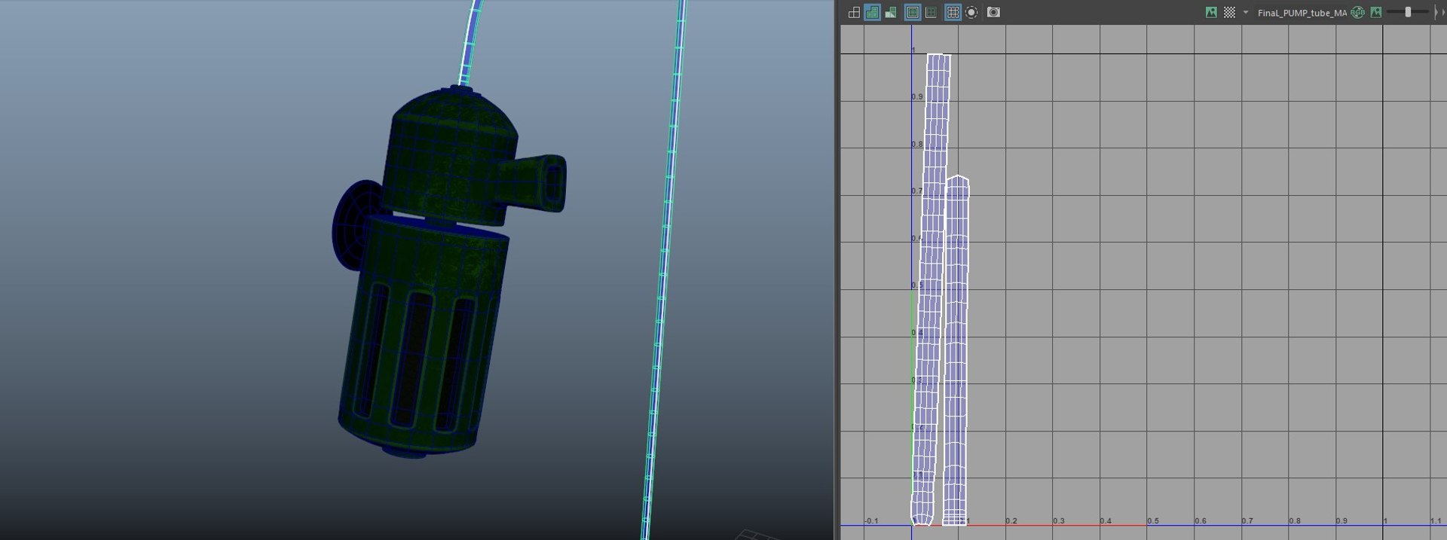Expand the collapsed toolbar section at right end
Viewport: 1447px width, 540px height.
click(x=1436, y=12)
